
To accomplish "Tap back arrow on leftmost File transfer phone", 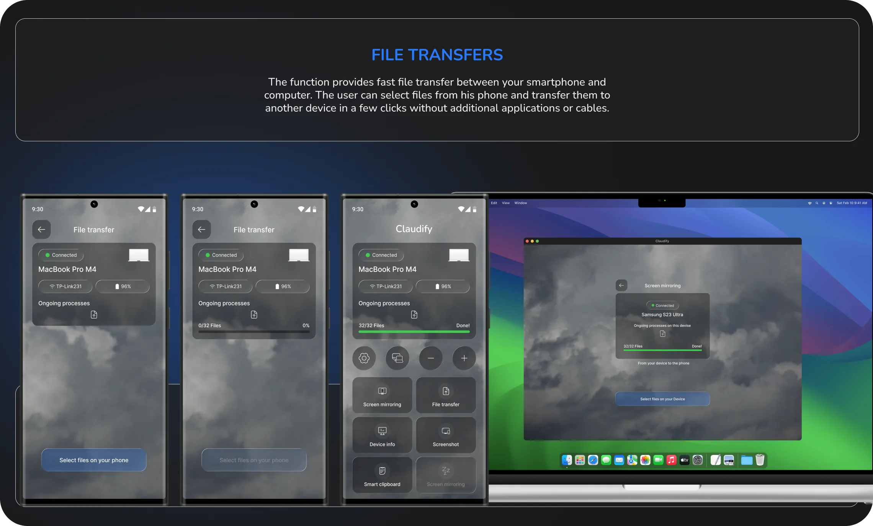I will point(41,229).
